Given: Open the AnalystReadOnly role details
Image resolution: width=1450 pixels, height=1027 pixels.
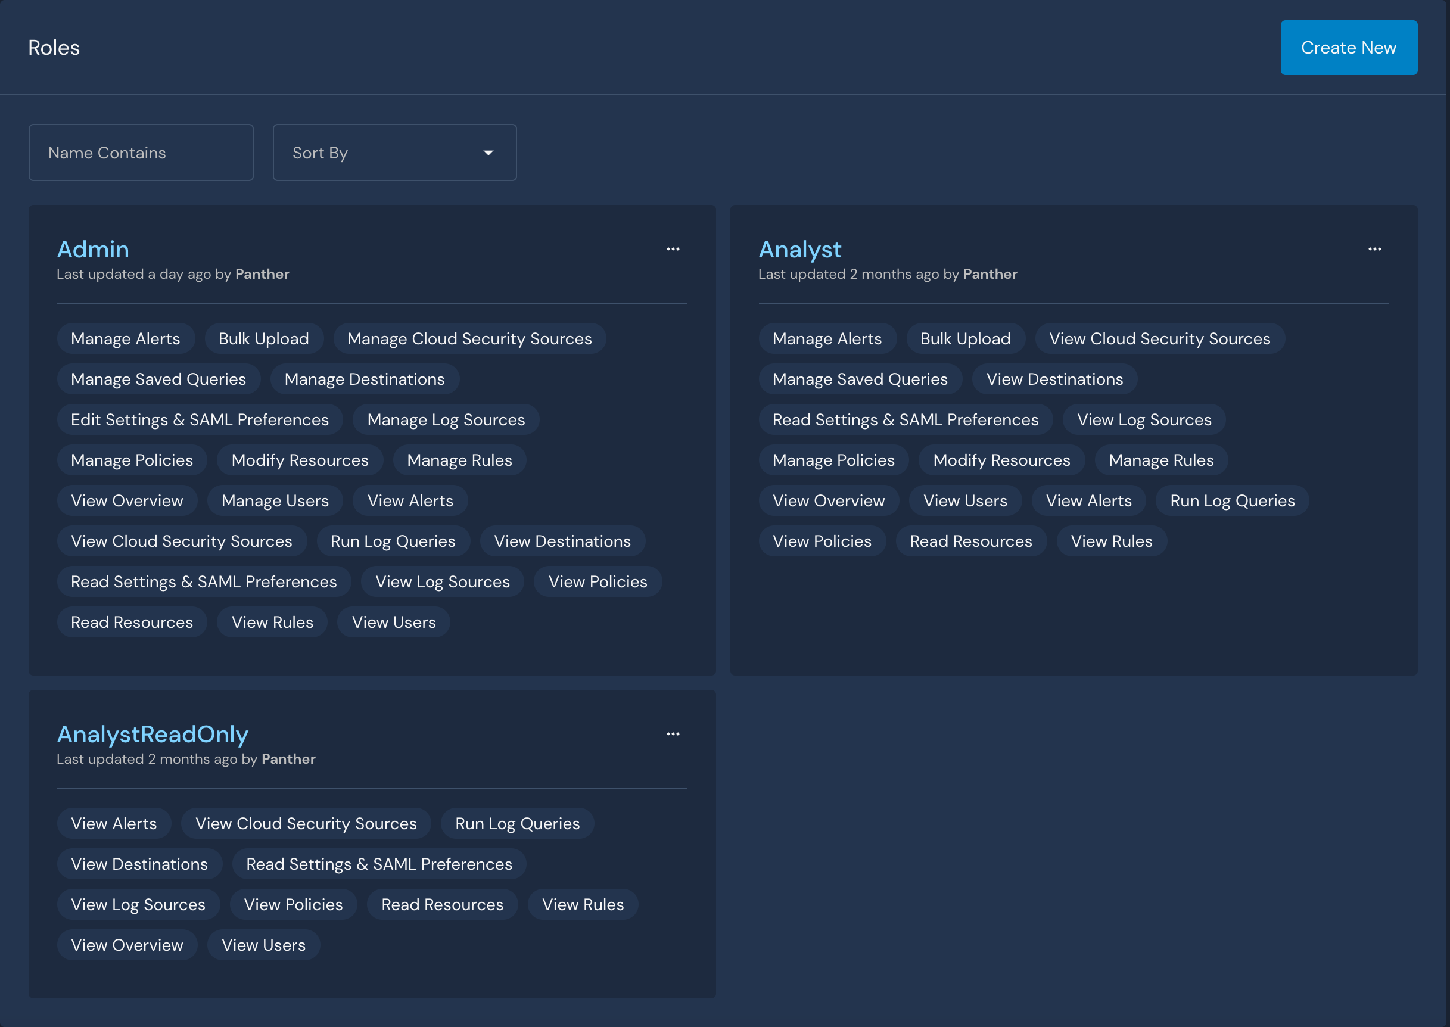Looking at the screenshot, I should [152, 734].
